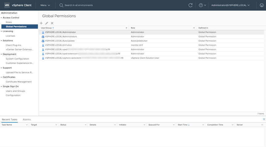Collapse the Support section
The height and width of the screenshot is (147, 266).
coord(1,68)
